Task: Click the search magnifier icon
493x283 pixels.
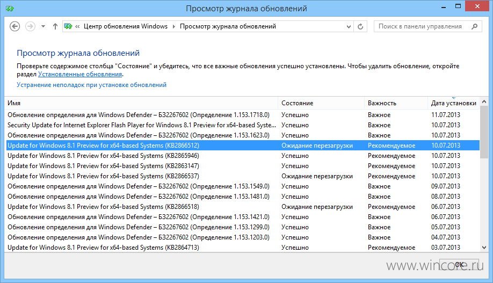Action: (x=474, y=26)
